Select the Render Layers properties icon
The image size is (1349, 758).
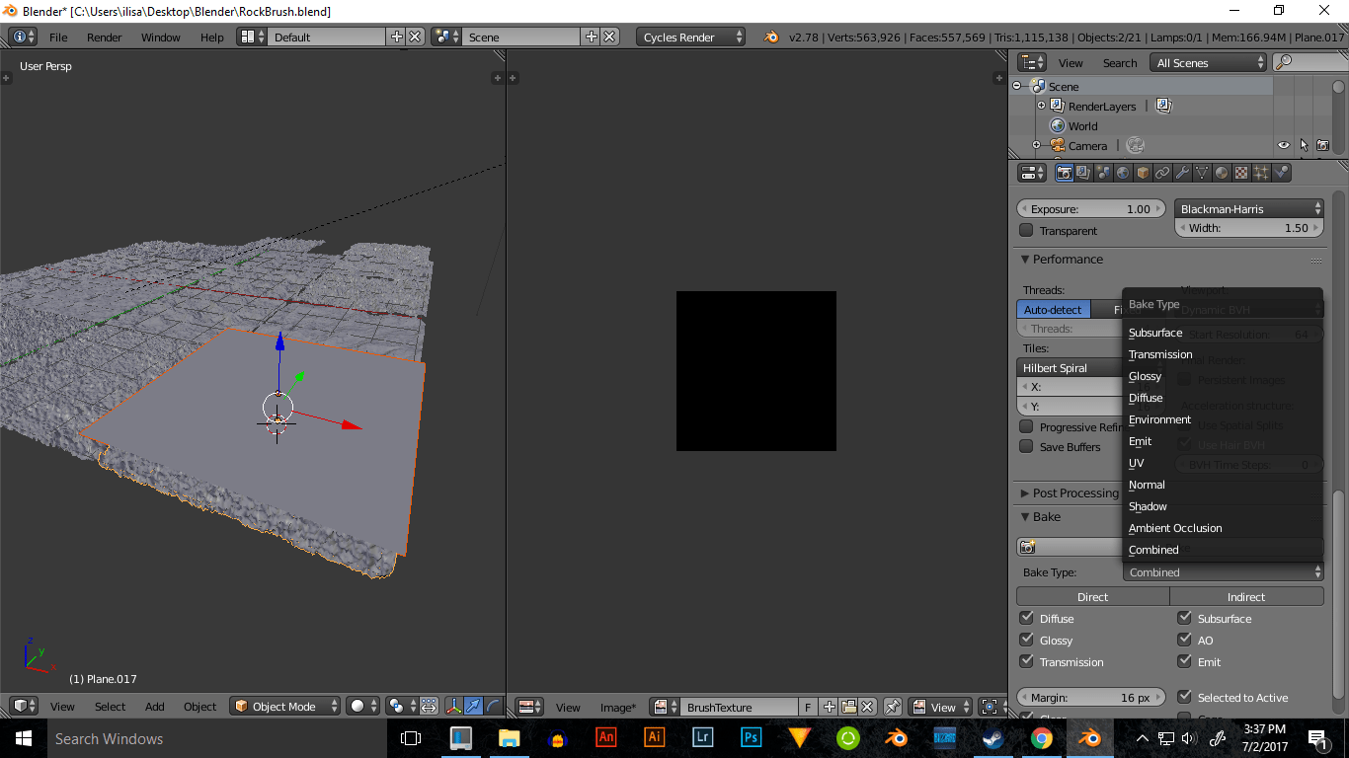point(1083,172)
